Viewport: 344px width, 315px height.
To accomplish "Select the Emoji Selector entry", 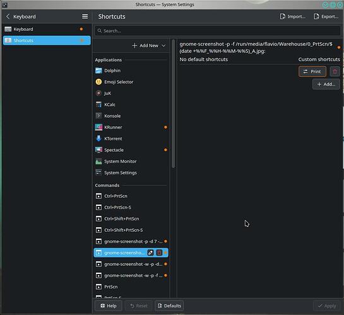I will [131, 82].
